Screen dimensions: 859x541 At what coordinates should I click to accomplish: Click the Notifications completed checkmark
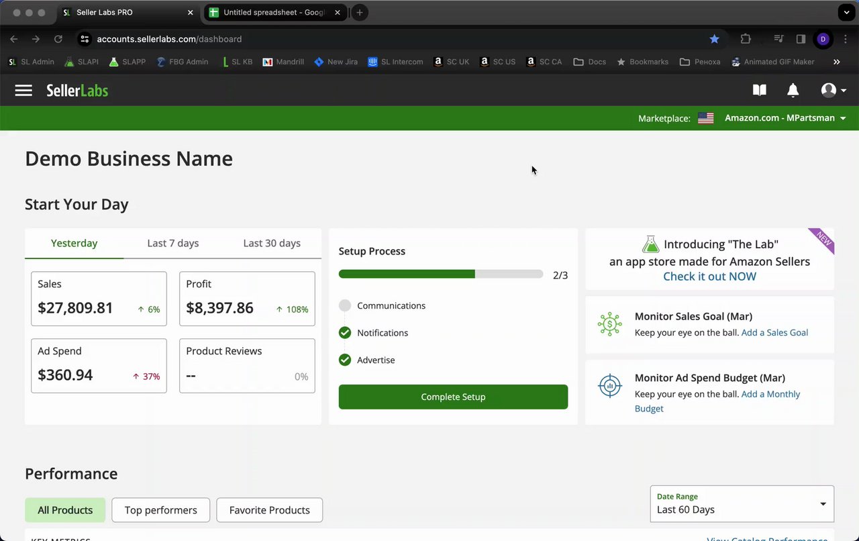click(345, 333)
